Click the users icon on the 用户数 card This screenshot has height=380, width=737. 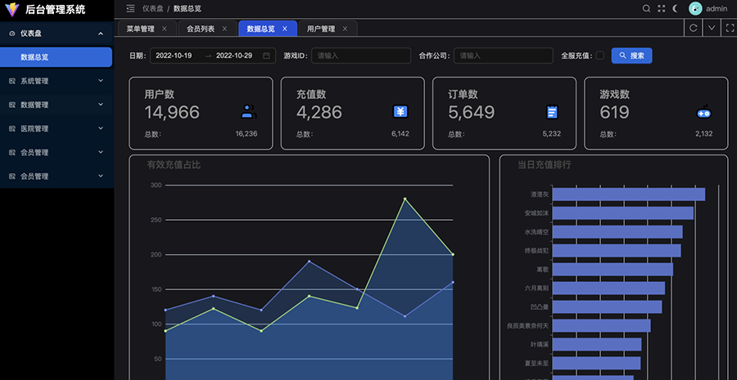pyautogui.click(x=249, y=112)
